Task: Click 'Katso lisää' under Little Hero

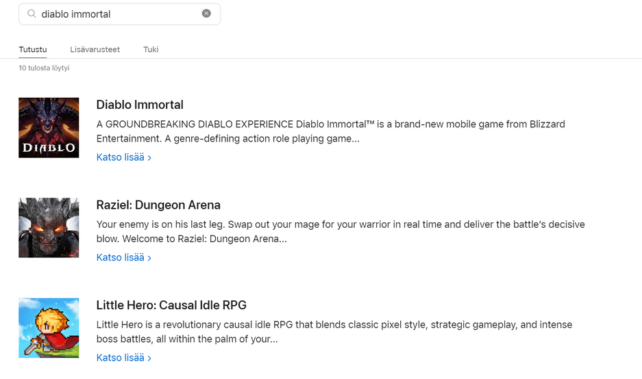Action: 123,358
